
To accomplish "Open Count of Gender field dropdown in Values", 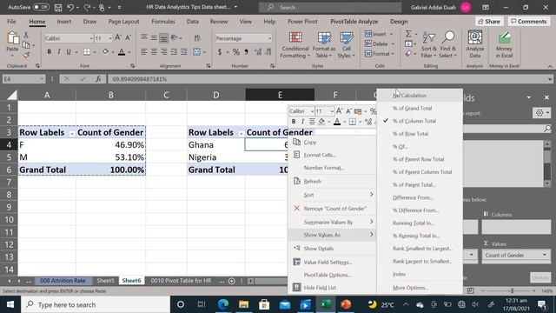I will click(x=545, y=255).
